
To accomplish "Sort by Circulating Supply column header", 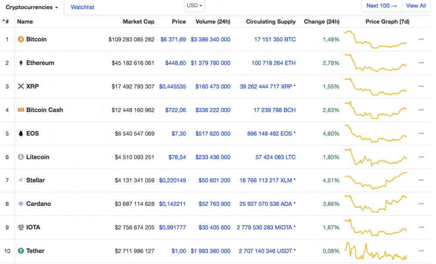I will 271,21.
